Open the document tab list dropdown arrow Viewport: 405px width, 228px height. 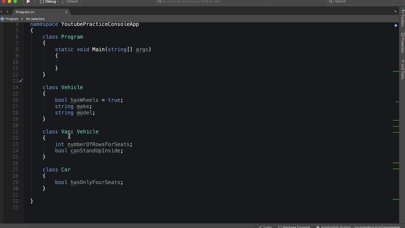click(395, 12)
